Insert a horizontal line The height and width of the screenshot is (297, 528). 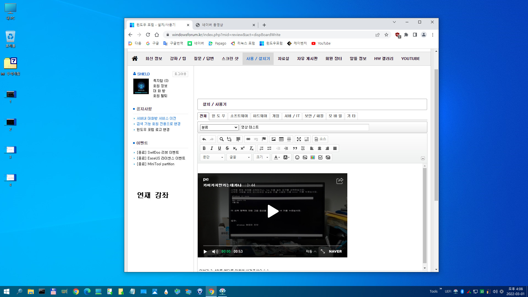click(x=289, y=139)
